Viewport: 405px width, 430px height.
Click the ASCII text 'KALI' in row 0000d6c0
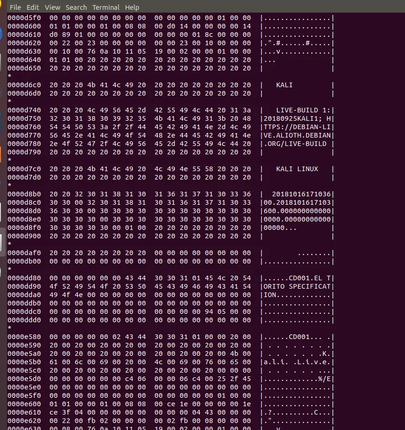pyautogui.click(x=284, y=85)
